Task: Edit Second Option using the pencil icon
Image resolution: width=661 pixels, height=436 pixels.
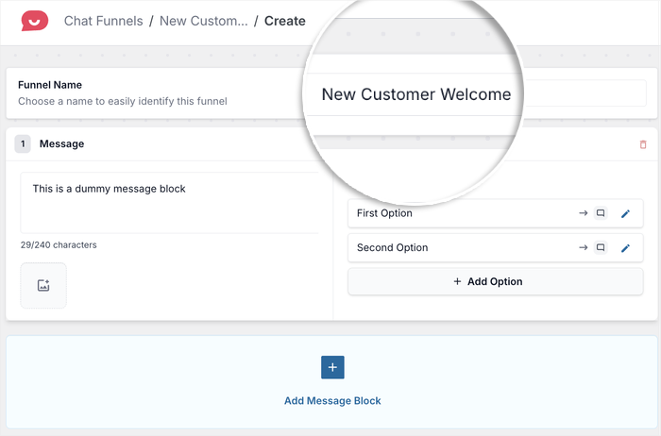Action: pyautogui.click(x=625, y=248)
